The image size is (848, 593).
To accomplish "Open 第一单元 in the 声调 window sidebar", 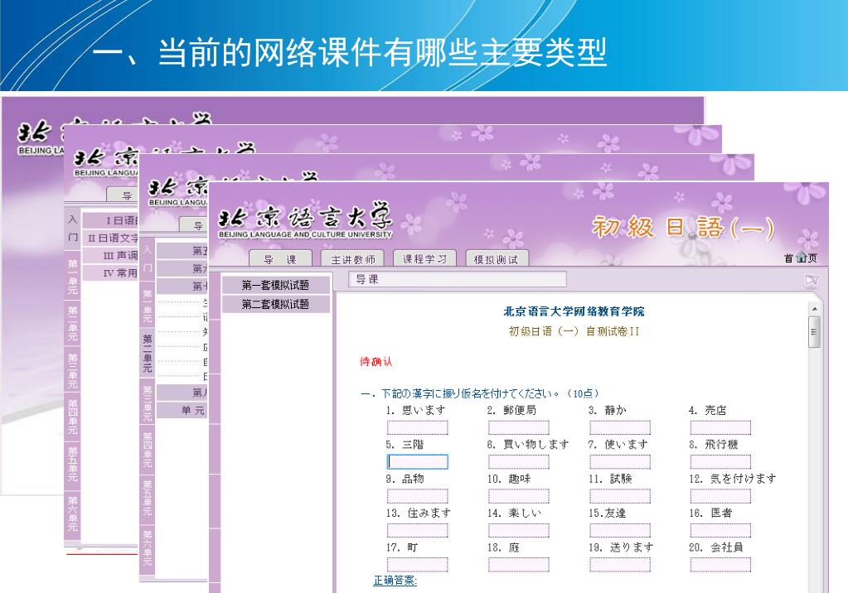I will tap(72, 277).
